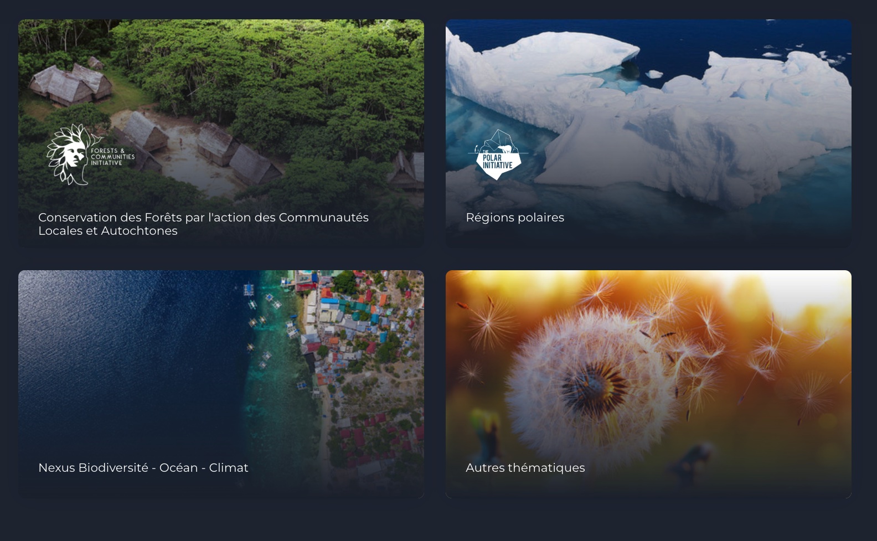The width and height of the screenshot is (877, 541).
Task: Click the Forests & Communities Initiative logo
Action: point(91,154)
